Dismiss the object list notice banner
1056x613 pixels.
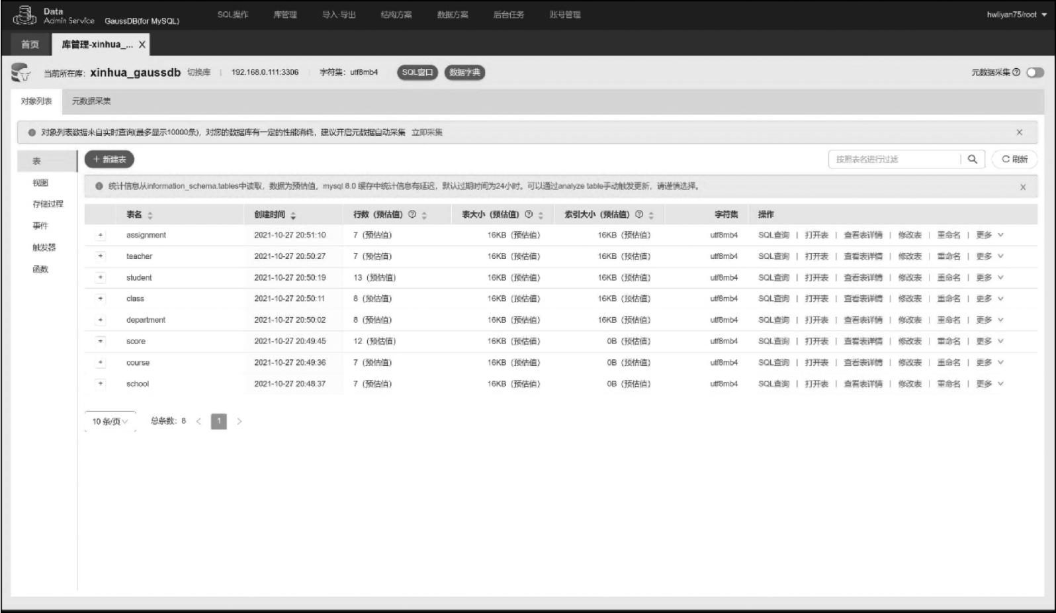1019,132
